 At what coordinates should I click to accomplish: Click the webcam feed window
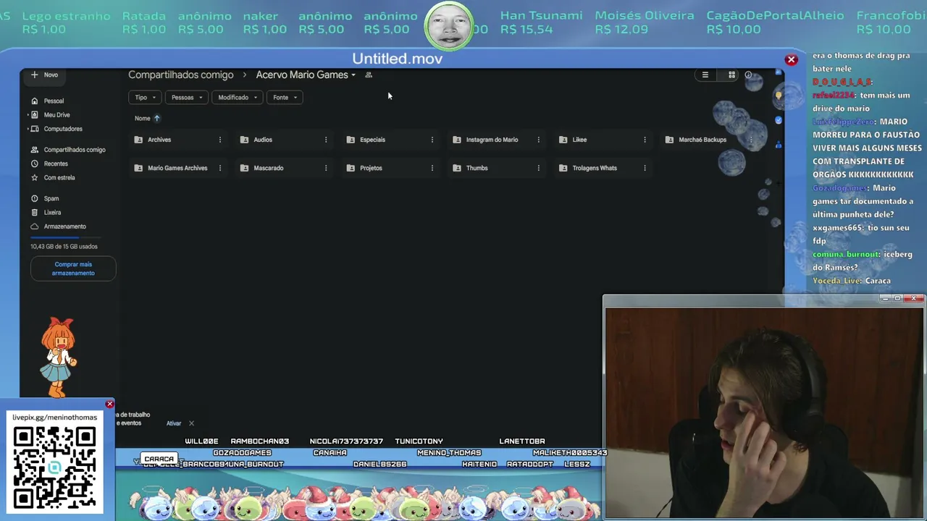coord(764,413)
